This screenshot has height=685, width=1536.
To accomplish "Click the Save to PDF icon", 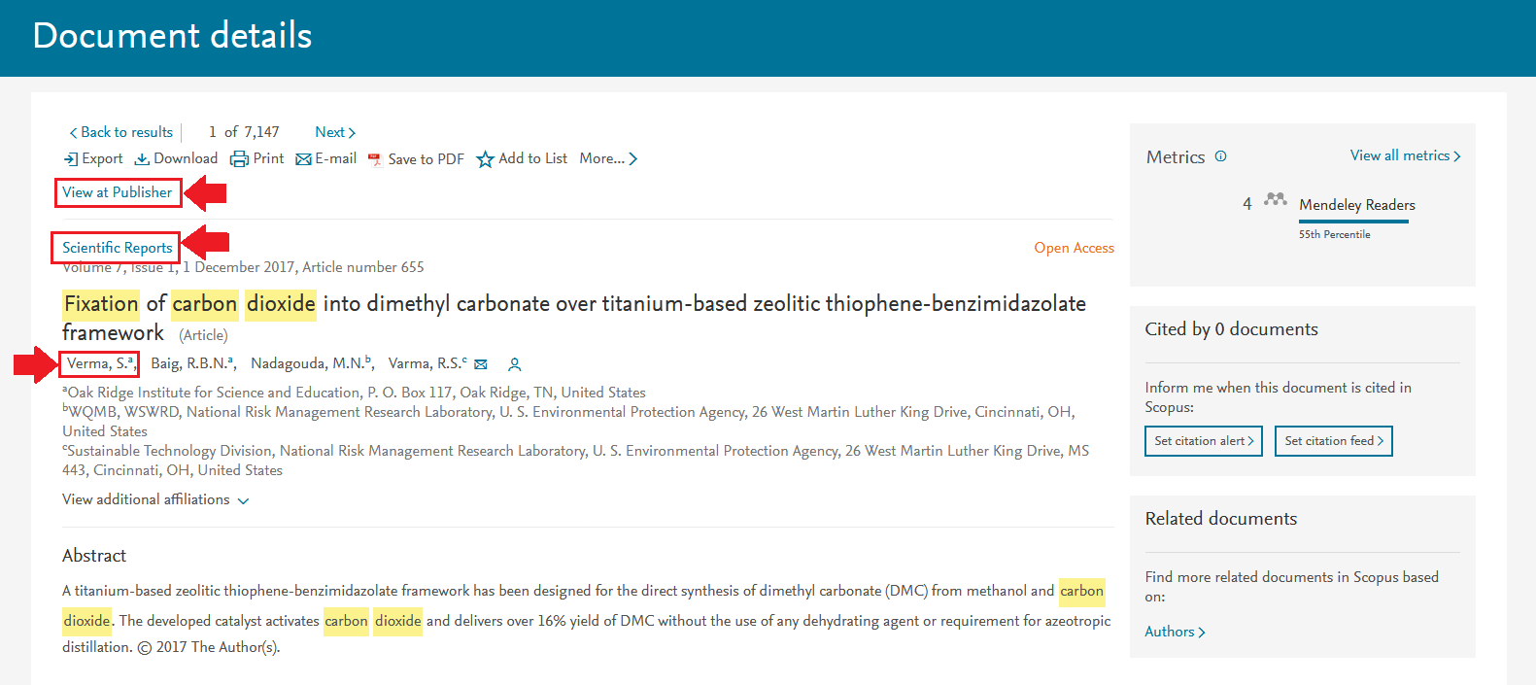I will point(375,160).
